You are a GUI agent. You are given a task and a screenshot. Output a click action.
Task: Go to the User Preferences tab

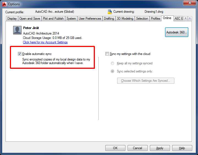pyautogui.click(x=90, y=19)
